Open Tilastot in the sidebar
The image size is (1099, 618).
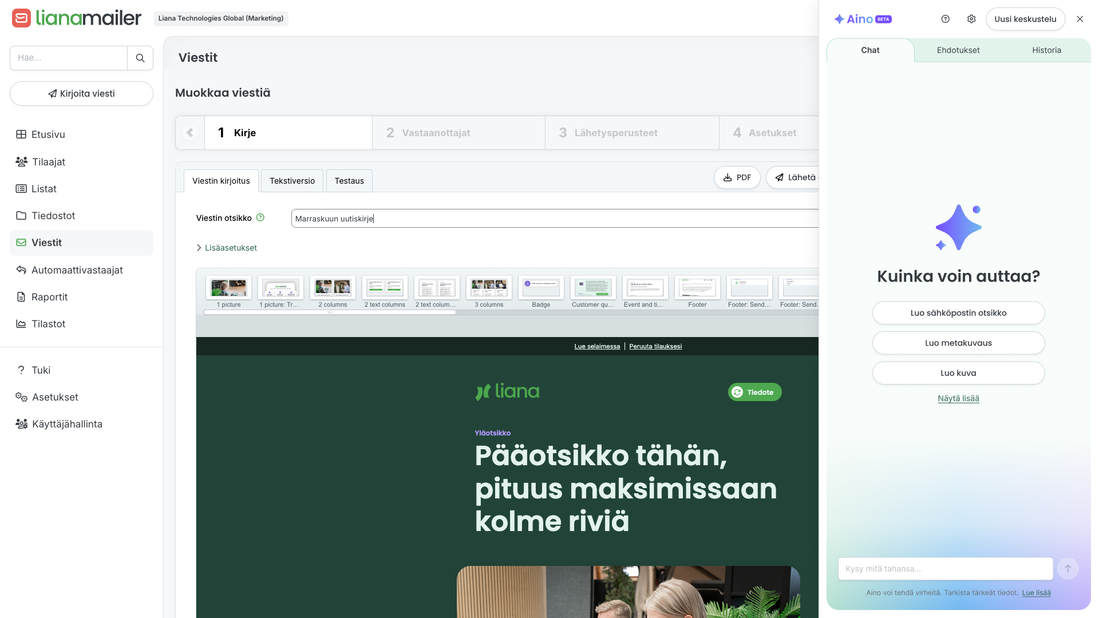click(x=48, y=324)
